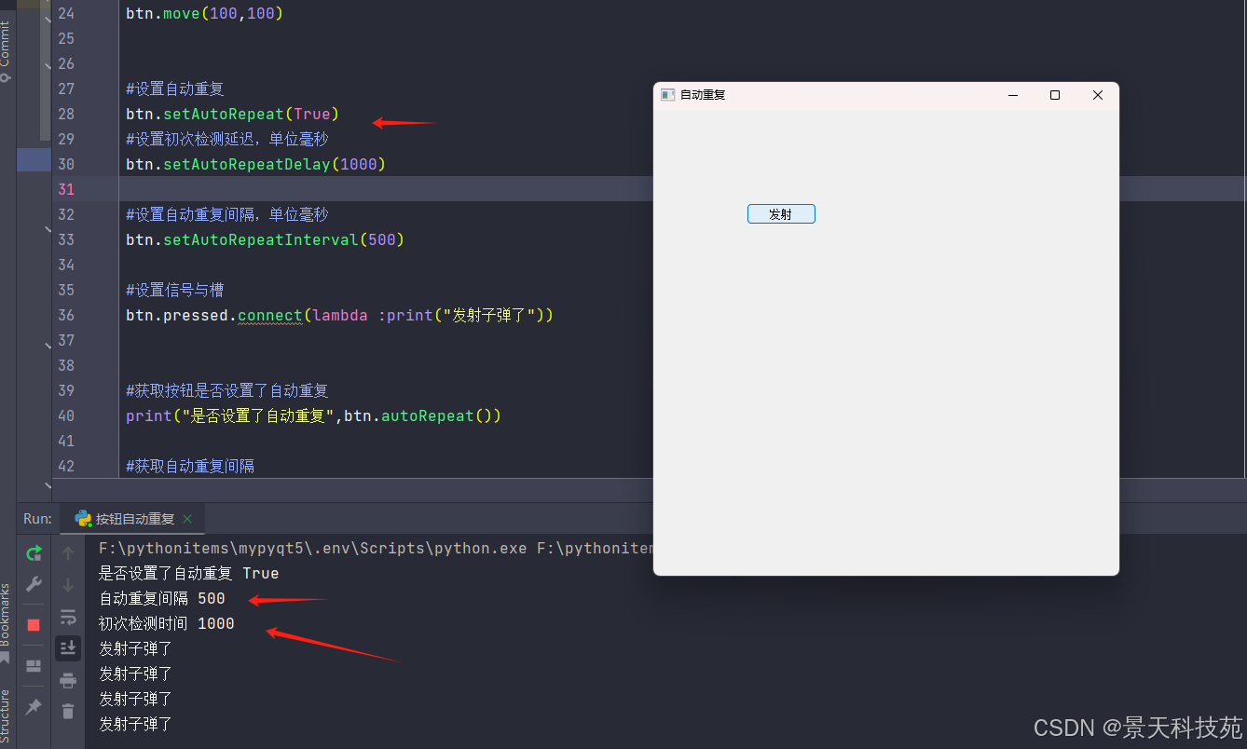Click the fold marker between lines 32 and 33

pos(48,228)
